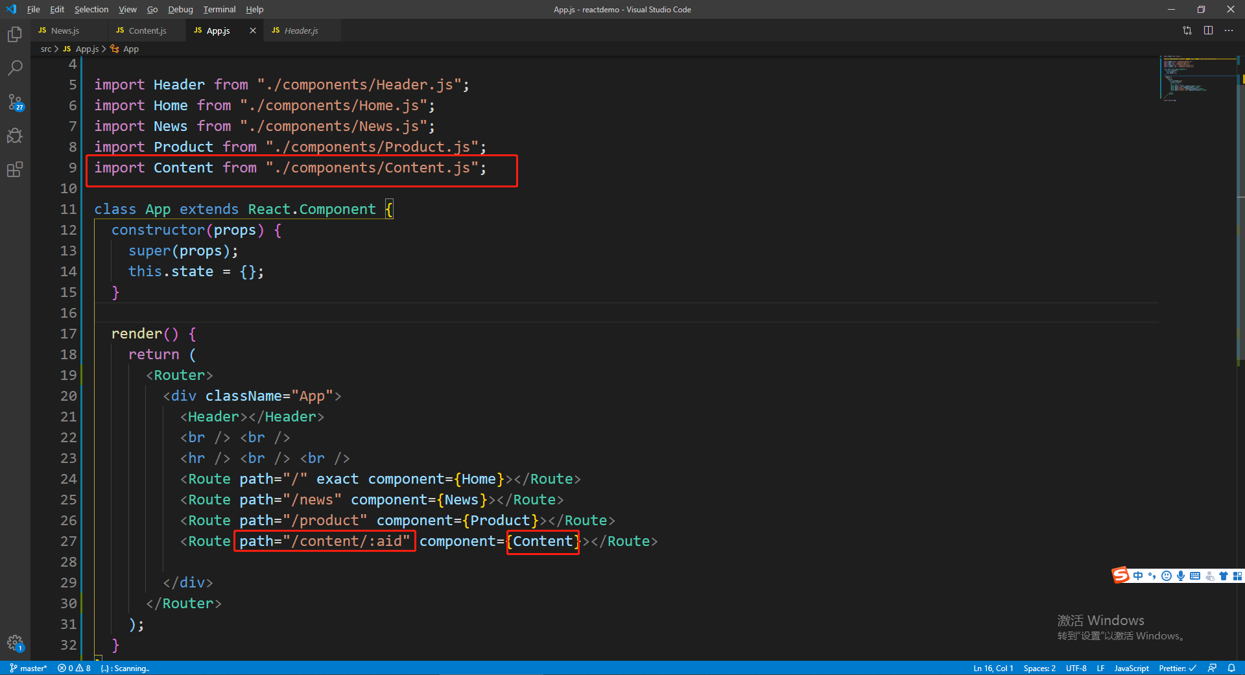Click the import Content line 9
Image resolution: width=1245 pixels, height=675 pixels.
pos(290,168)
